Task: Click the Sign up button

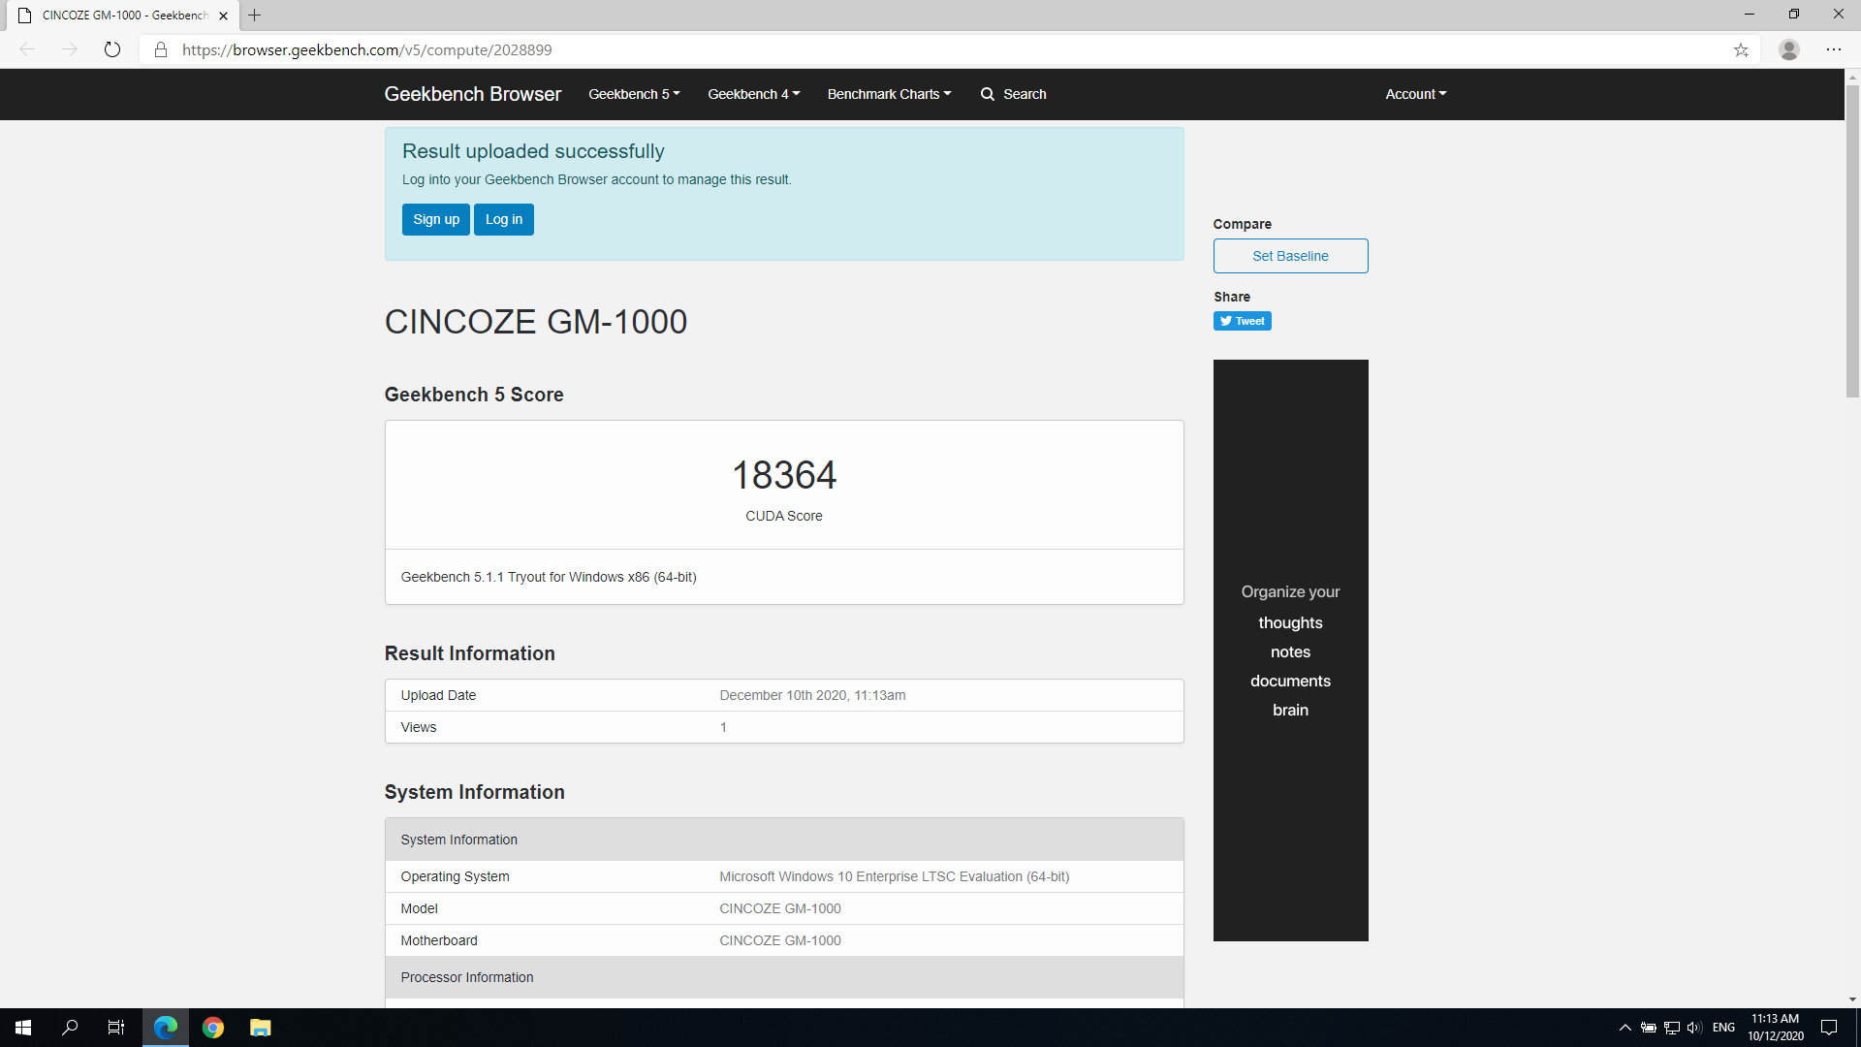Action: coord(436,219)
